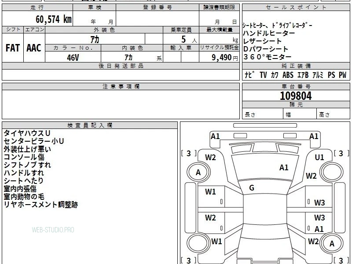The height and width of the screenshot is (264, 352).
Task: Click the 最大積載量 header cell
Action: 219,29
